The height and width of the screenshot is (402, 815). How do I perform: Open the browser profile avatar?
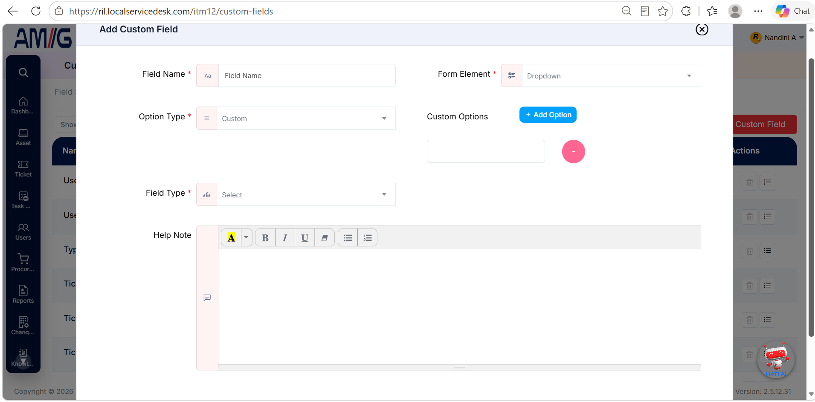735,11
